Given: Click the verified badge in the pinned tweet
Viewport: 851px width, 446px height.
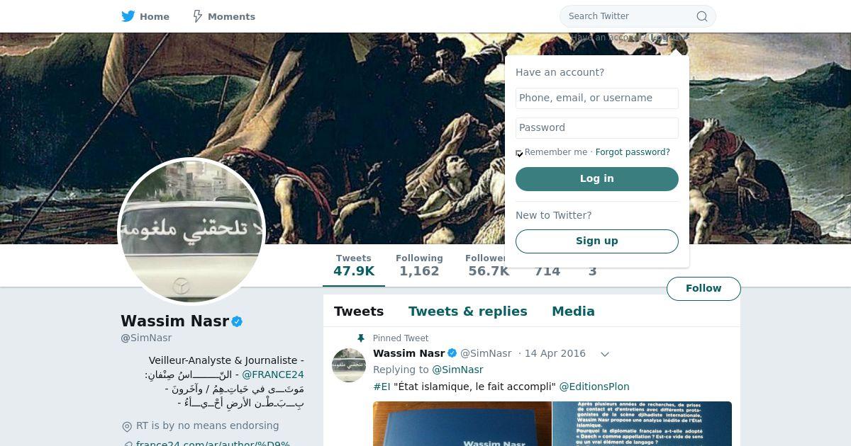Looking at the screenshot, I should (x=452, y=353).
